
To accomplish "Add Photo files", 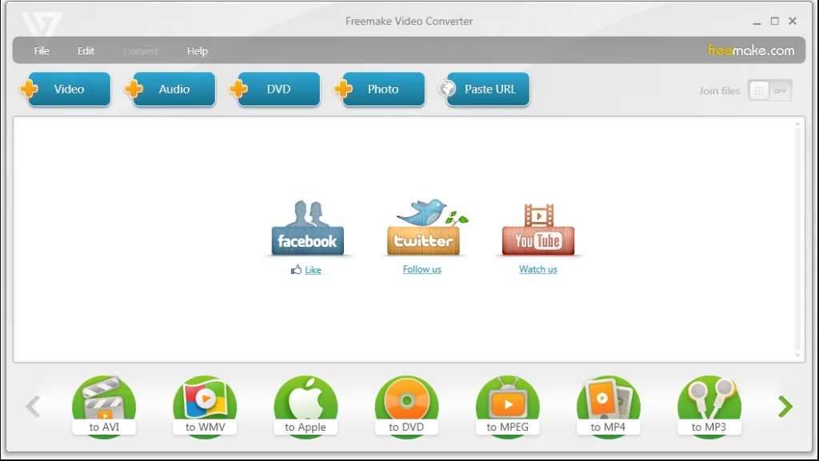I will coord(380,89).
